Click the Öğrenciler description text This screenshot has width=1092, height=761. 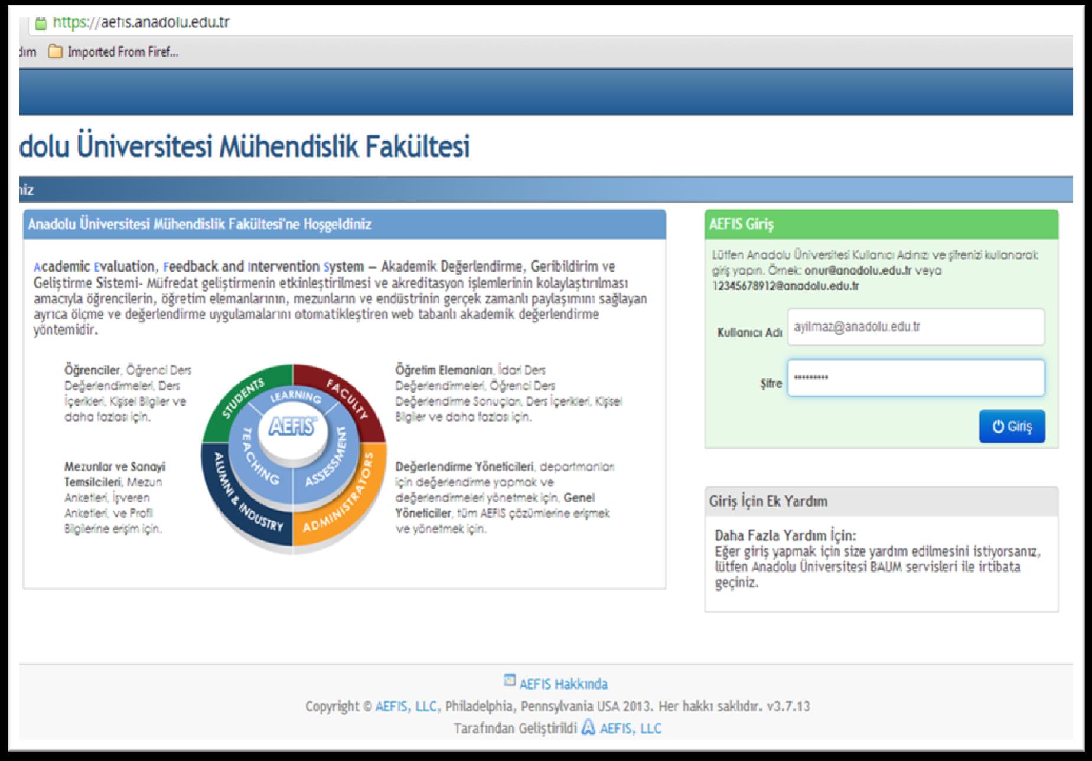point(128,393)
